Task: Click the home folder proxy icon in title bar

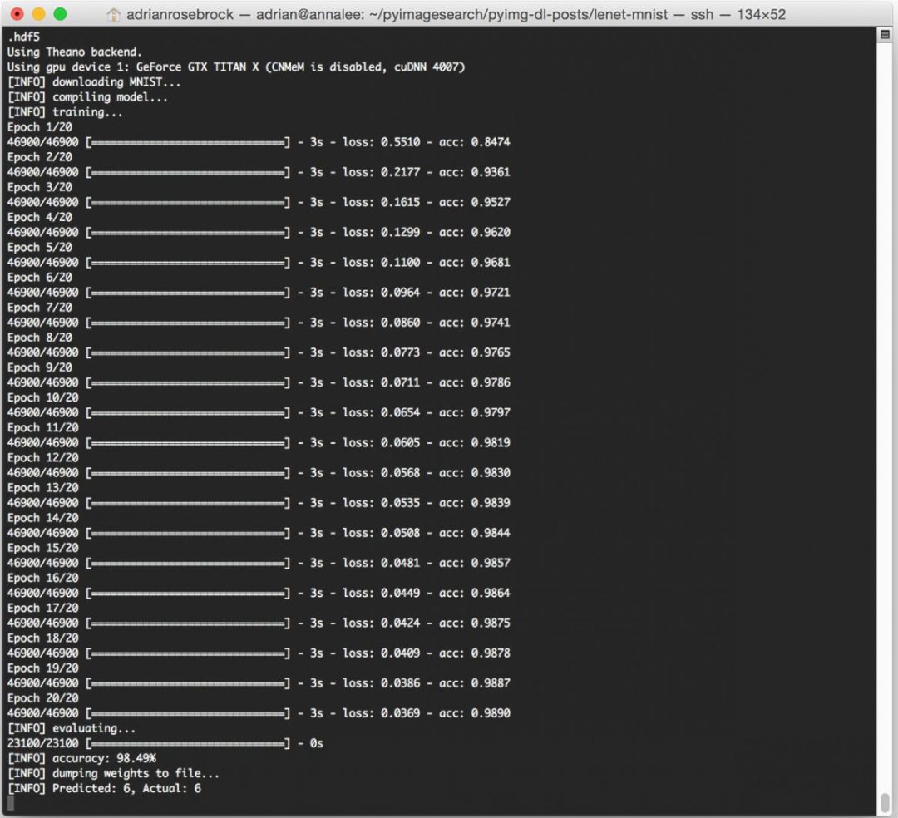Action: tap(113, 14)
